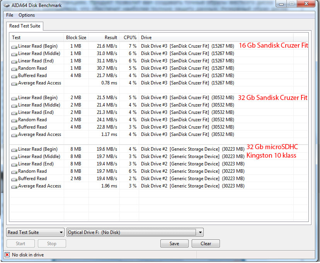The width and height of the screenshot is (320, 263).
Task: Open the Options menu
Action: [x=27, y=15]
